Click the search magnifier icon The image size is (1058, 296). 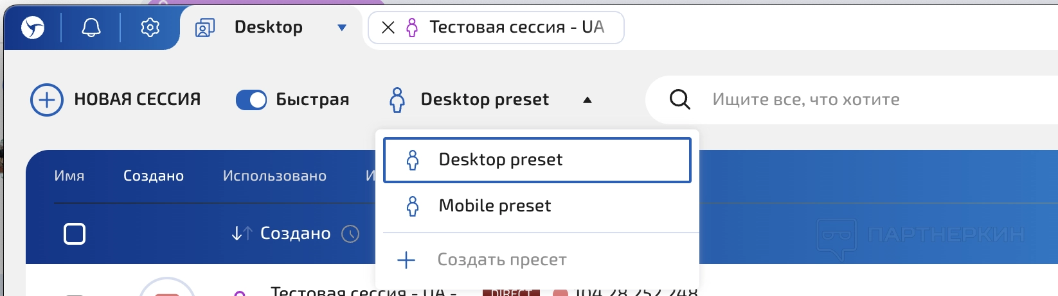pos(679,100)
